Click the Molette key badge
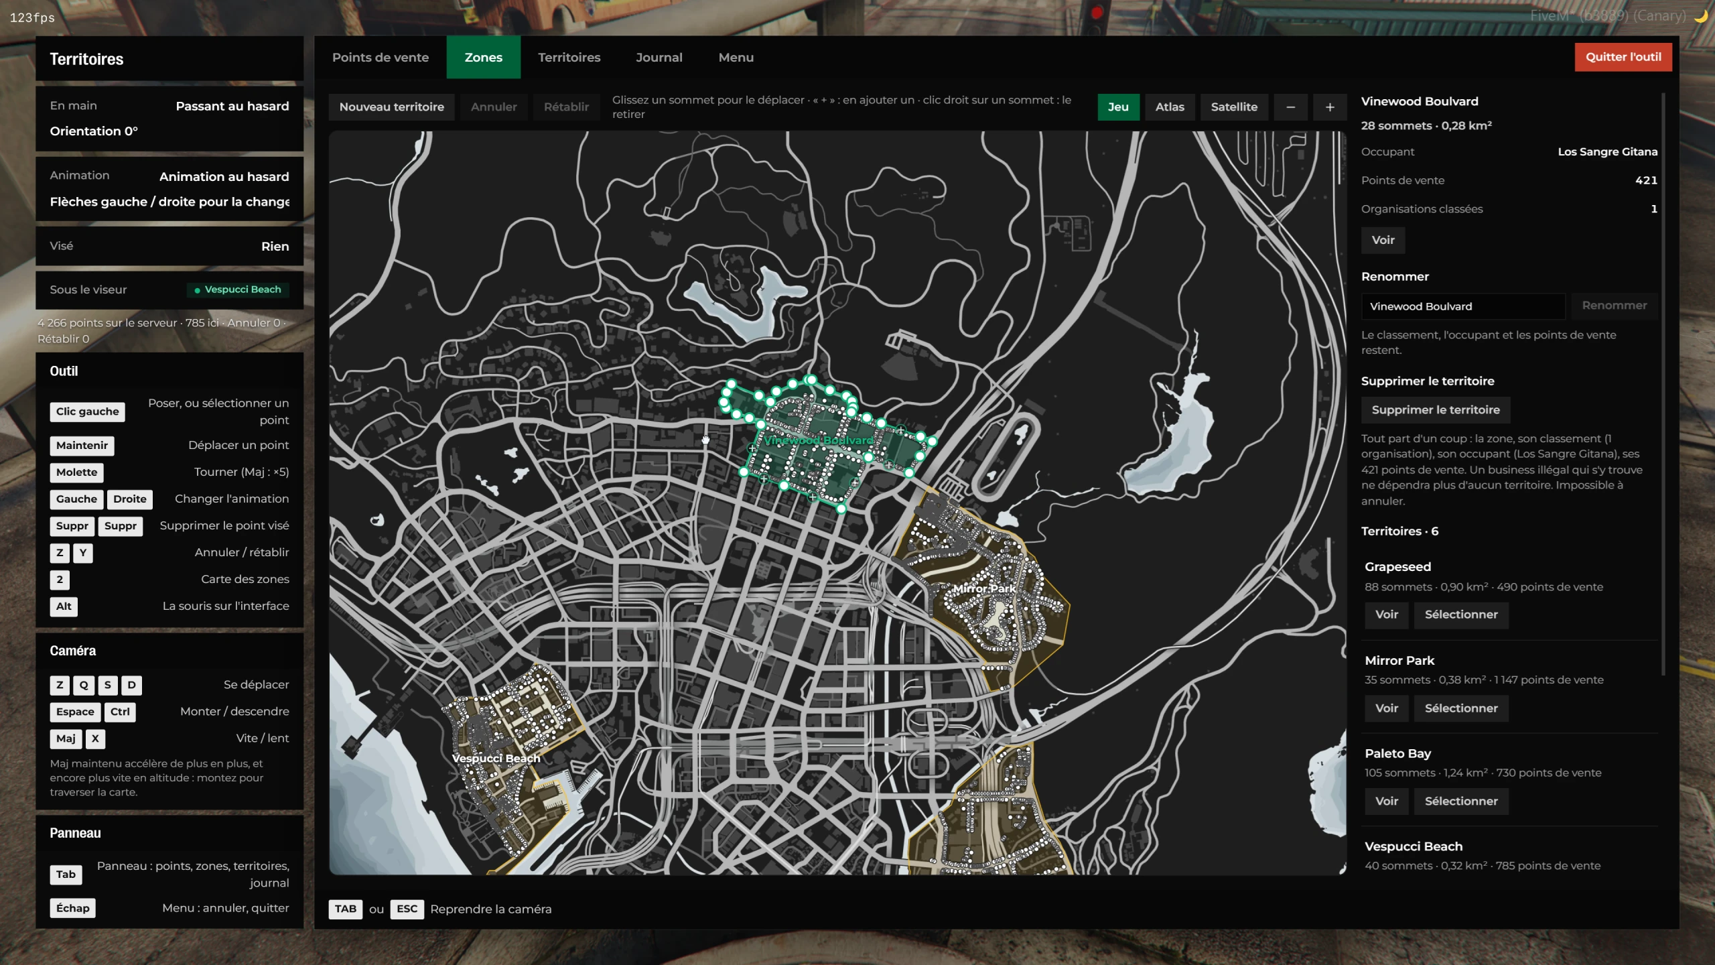The width and height of the screenshot is (1715, 965). 76,472
